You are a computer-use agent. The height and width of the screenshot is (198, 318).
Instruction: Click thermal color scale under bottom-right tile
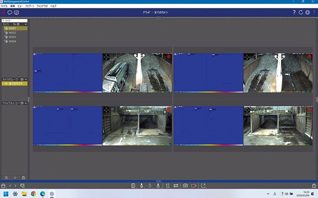(208, 145)
